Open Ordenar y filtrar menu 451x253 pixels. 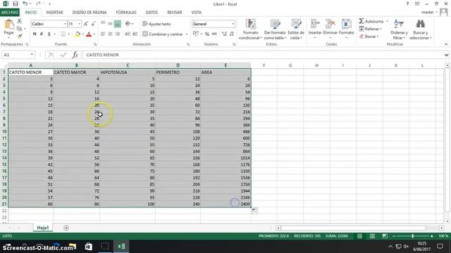tap(399, 30)
